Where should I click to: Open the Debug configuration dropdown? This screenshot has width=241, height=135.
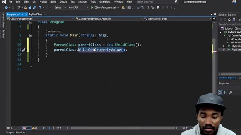point(60,7)
